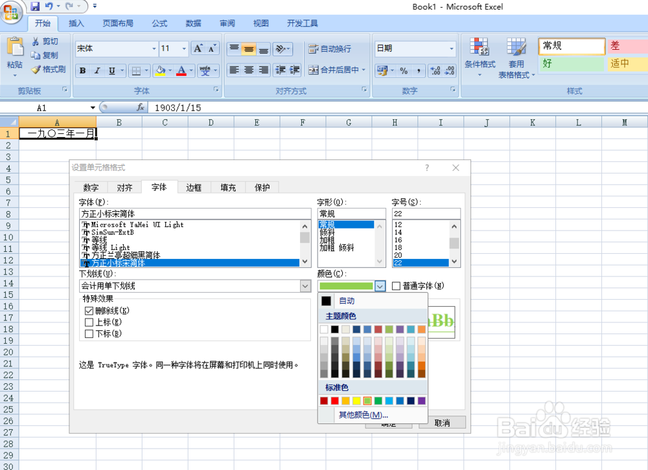Click the align text left icon
The width and height of the screenshot is (648, 470).
pyautogui.click(x=235, y=70)
